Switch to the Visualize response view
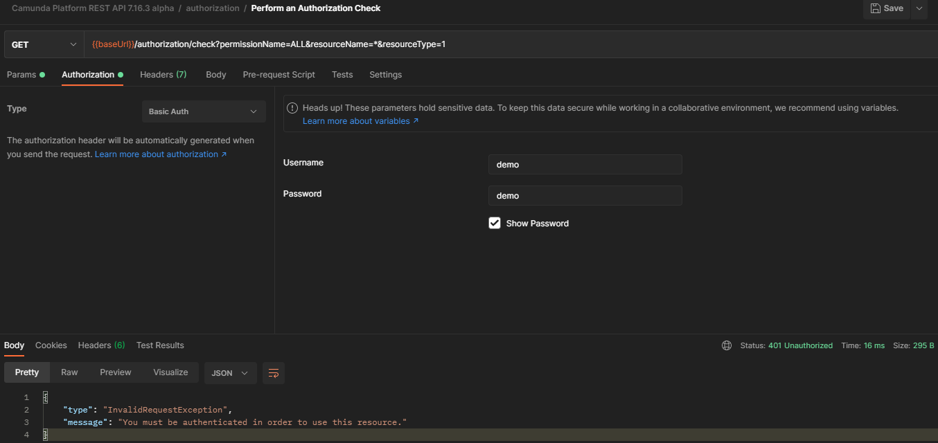Screen dimensions: 938x443 click(170, 372)
